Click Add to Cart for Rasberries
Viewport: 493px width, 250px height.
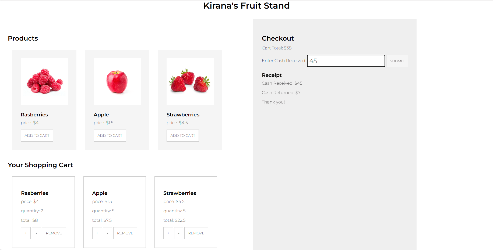37,135
